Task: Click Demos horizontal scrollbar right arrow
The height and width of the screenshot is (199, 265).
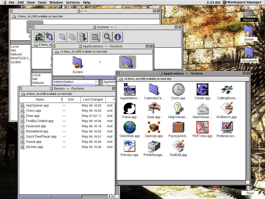Action: (x=113, y=196)
